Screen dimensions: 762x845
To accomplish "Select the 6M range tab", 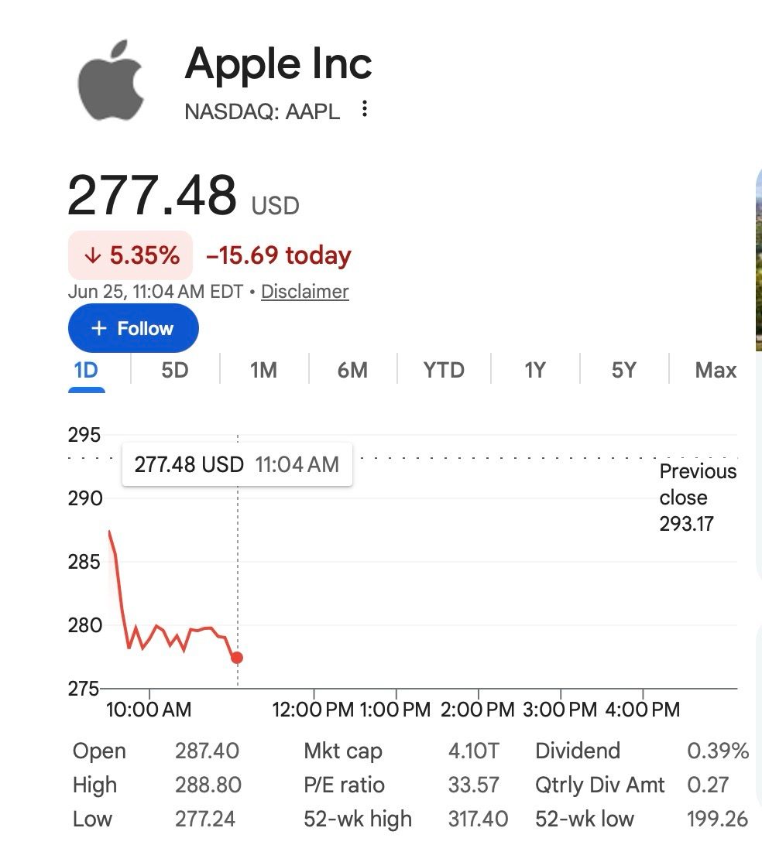I will pyautogui.click(x=352, y=370).
